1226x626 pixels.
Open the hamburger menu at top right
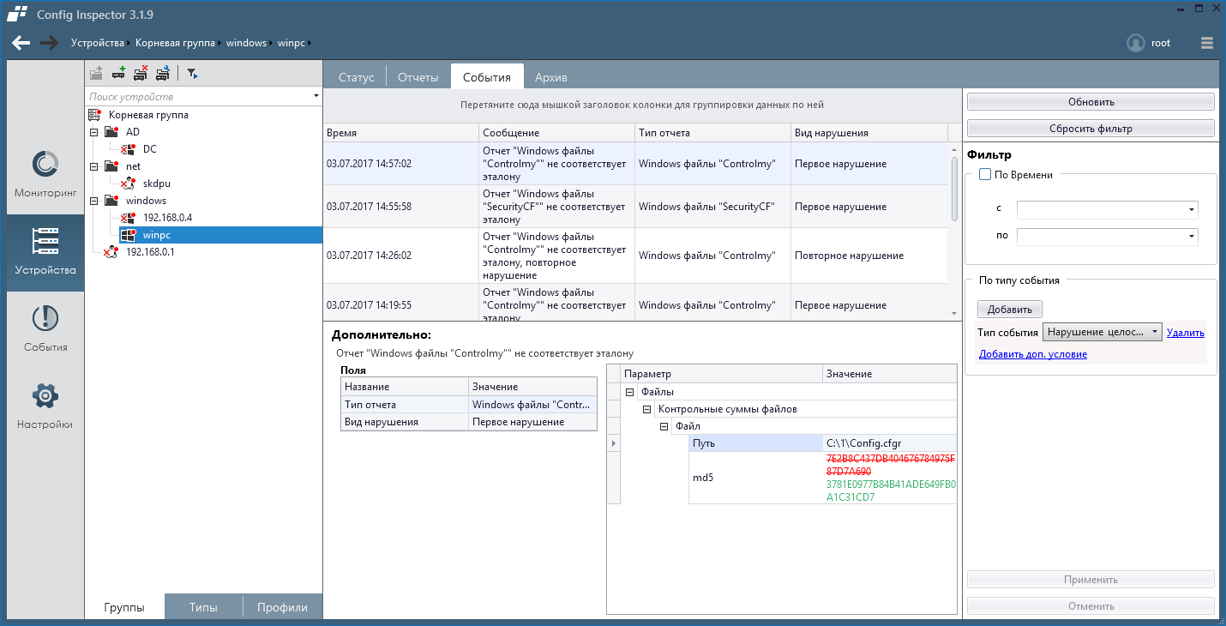[x=1207, y=43]
